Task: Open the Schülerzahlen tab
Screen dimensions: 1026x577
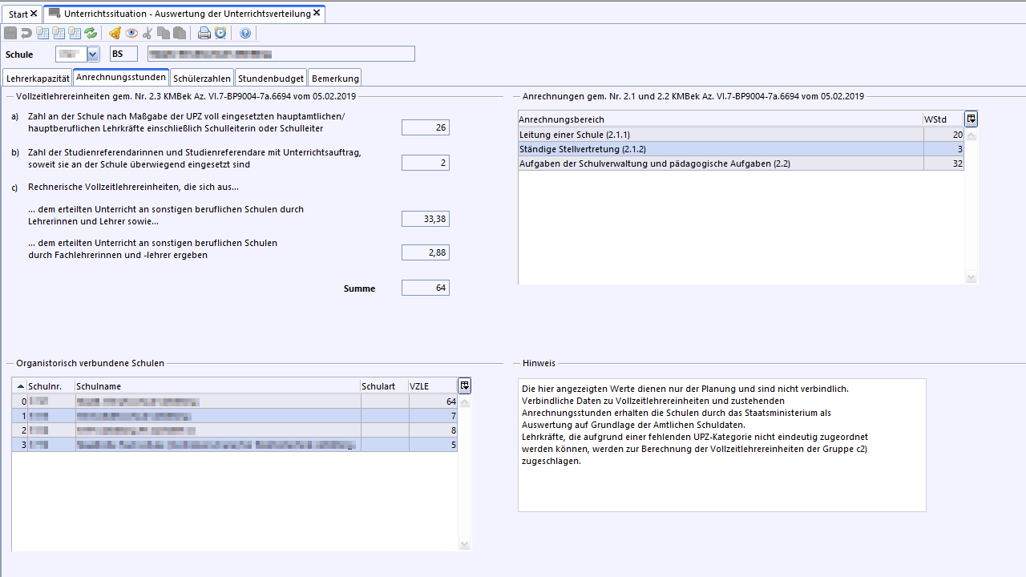Action: [202, 79]
